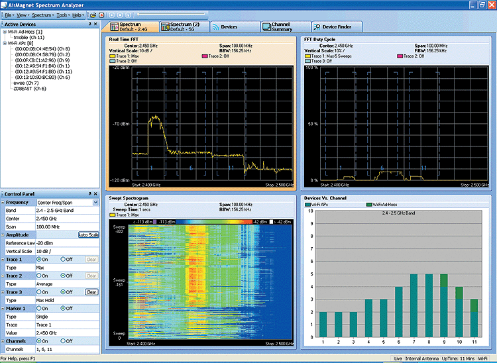
Task: Collapse the Trace 3 section
Action: pyautogui.click(x=3, y=292)
